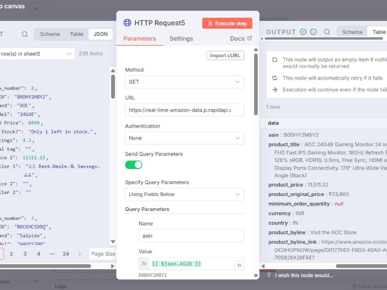Click the info icon next to OUTPUT
This screenshot has height=290, width=387.
(x=313, y=32)
